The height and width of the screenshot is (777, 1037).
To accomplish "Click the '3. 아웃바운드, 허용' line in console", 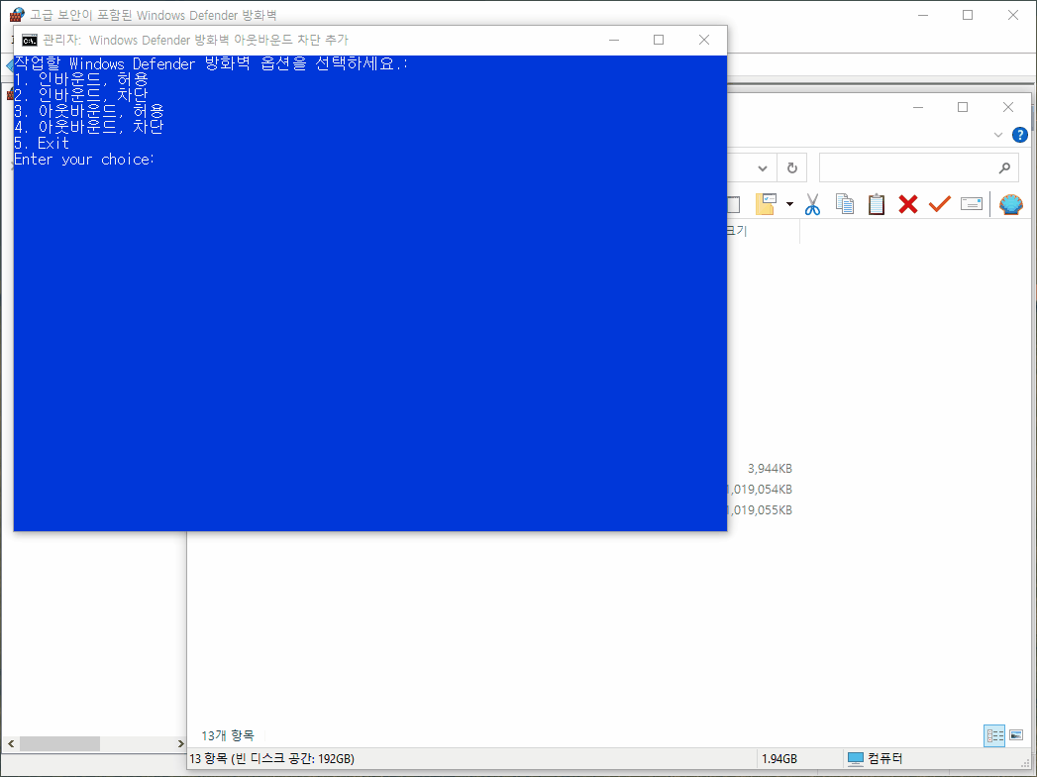I will [88, 111].
